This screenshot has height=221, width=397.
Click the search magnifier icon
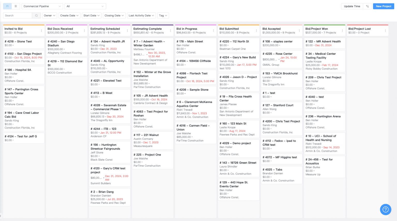tap(36, 15)
